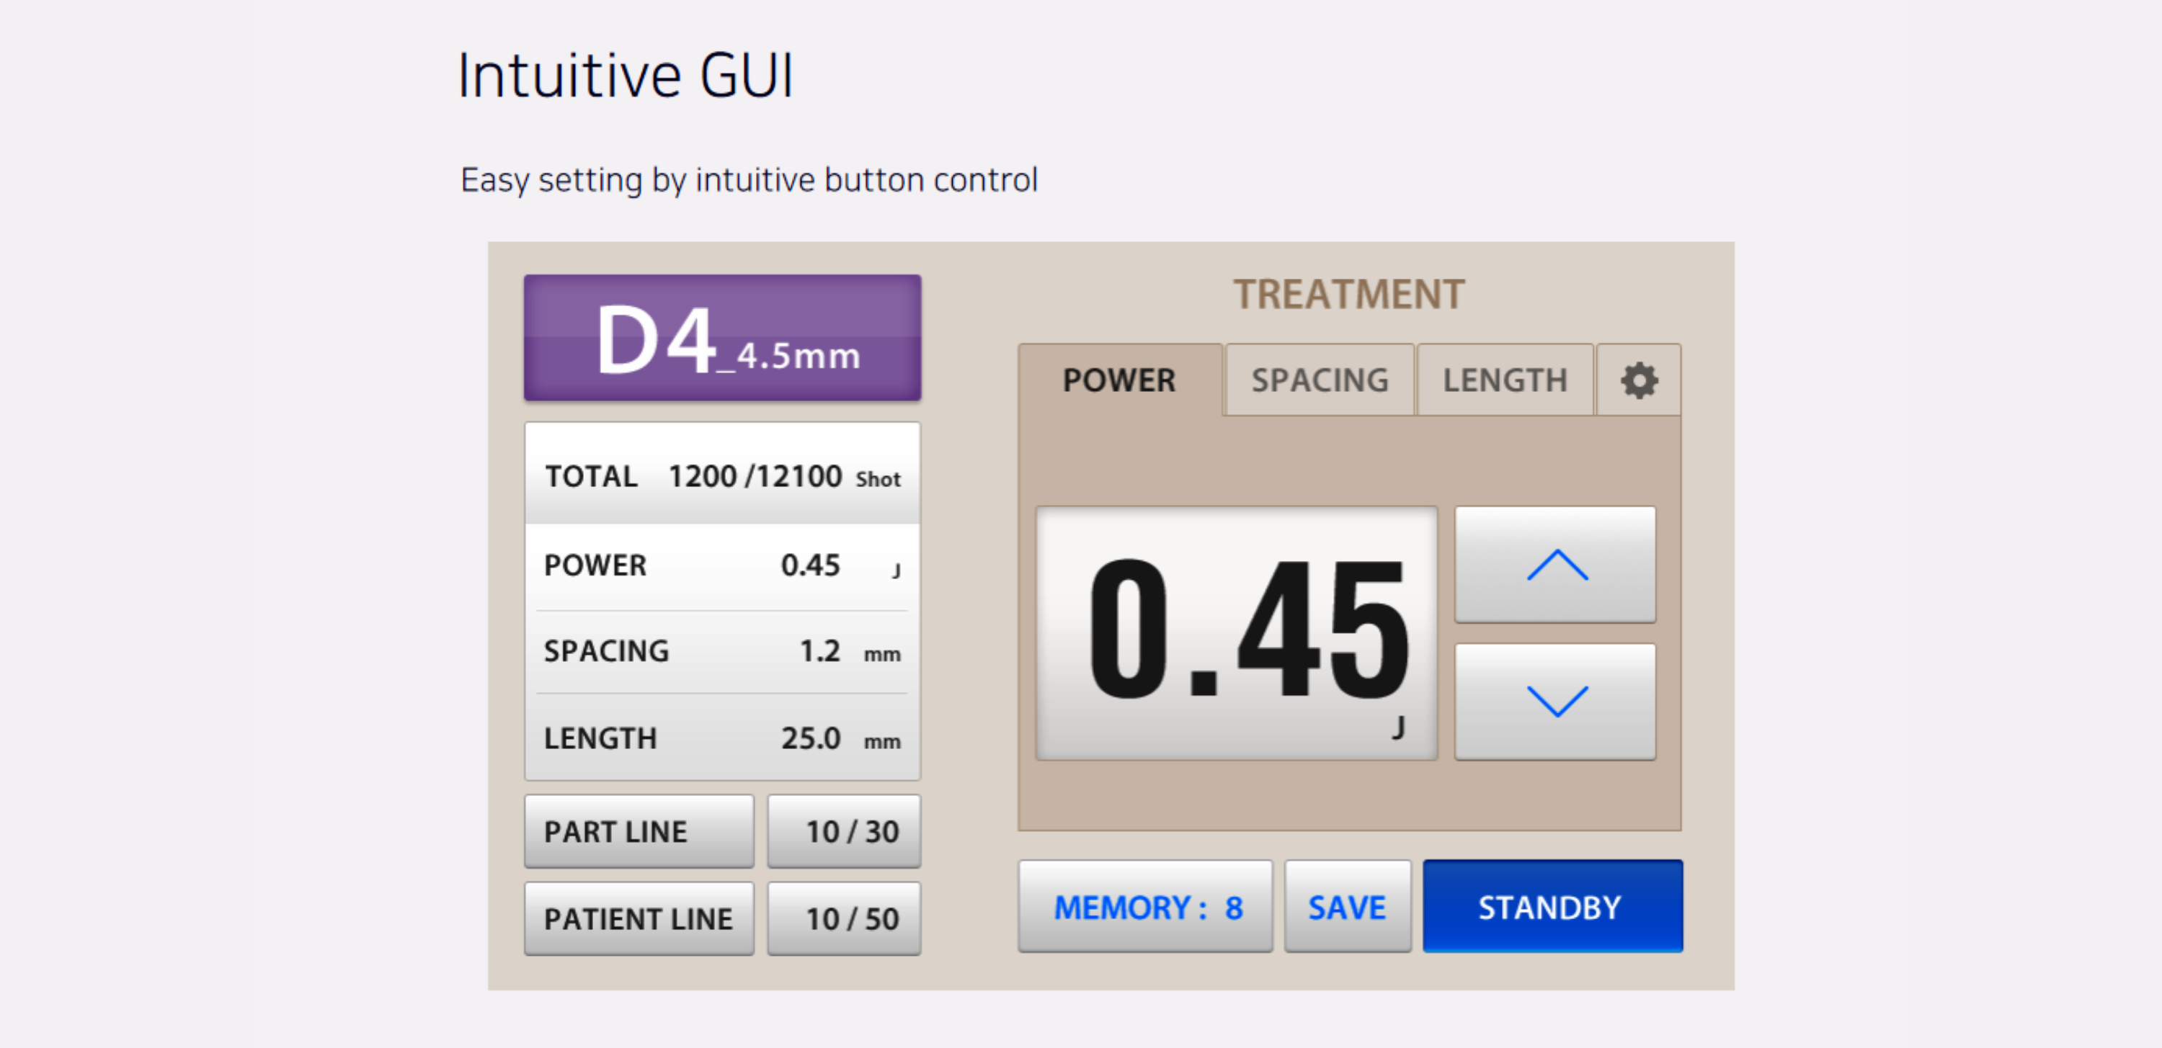Increase power with the up arrow
2162x1048 pixels.
click(1554, 565)
